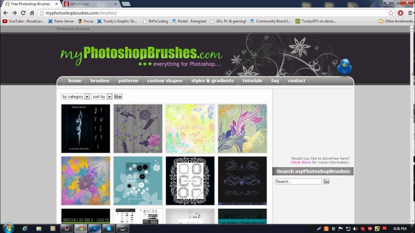Click the taskbar clock showing 9:26 PM

[x=399, y=229]
